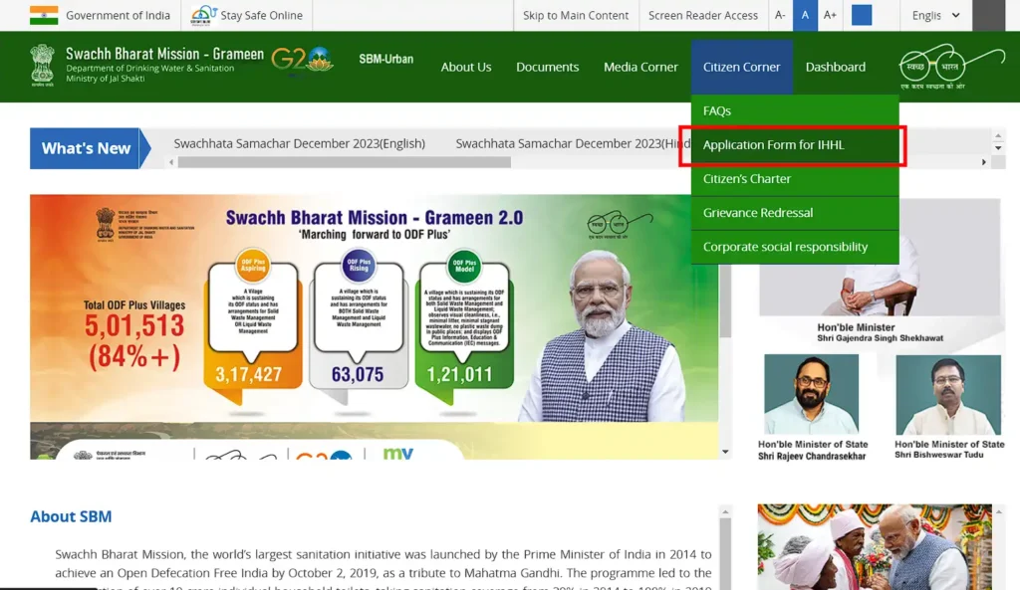Click the About SBM heading
The image size is (1020, 590).
tap(71, 516)
